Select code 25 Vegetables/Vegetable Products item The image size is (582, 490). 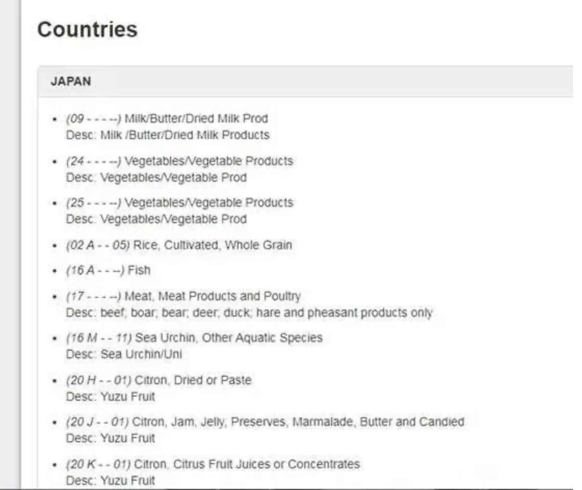coord(179,203)
